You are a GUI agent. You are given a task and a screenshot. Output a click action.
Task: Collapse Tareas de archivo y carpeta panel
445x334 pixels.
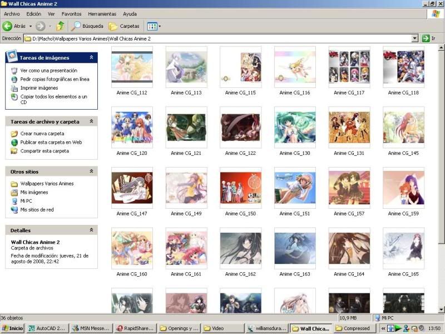(91, 121)
